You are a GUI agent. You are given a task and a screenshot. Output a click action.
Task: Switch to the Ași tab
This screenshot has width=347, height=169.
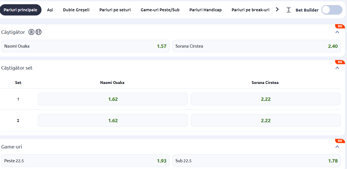(50, 10)
